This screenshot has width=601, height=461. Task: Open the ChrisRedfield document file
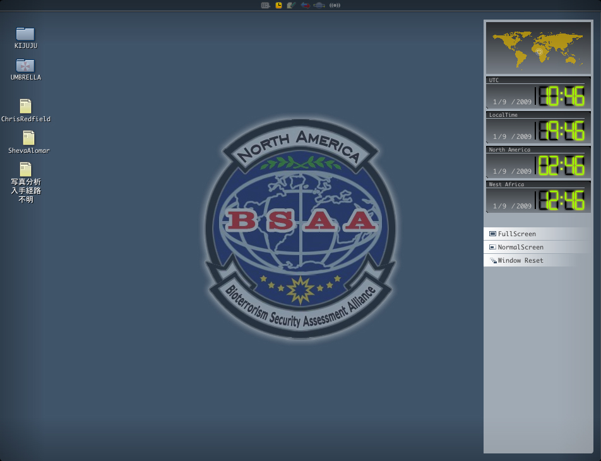coord(26,106)
